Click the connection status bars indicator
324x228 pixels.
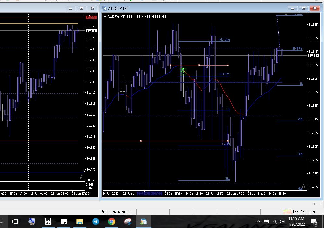point(287,211)
